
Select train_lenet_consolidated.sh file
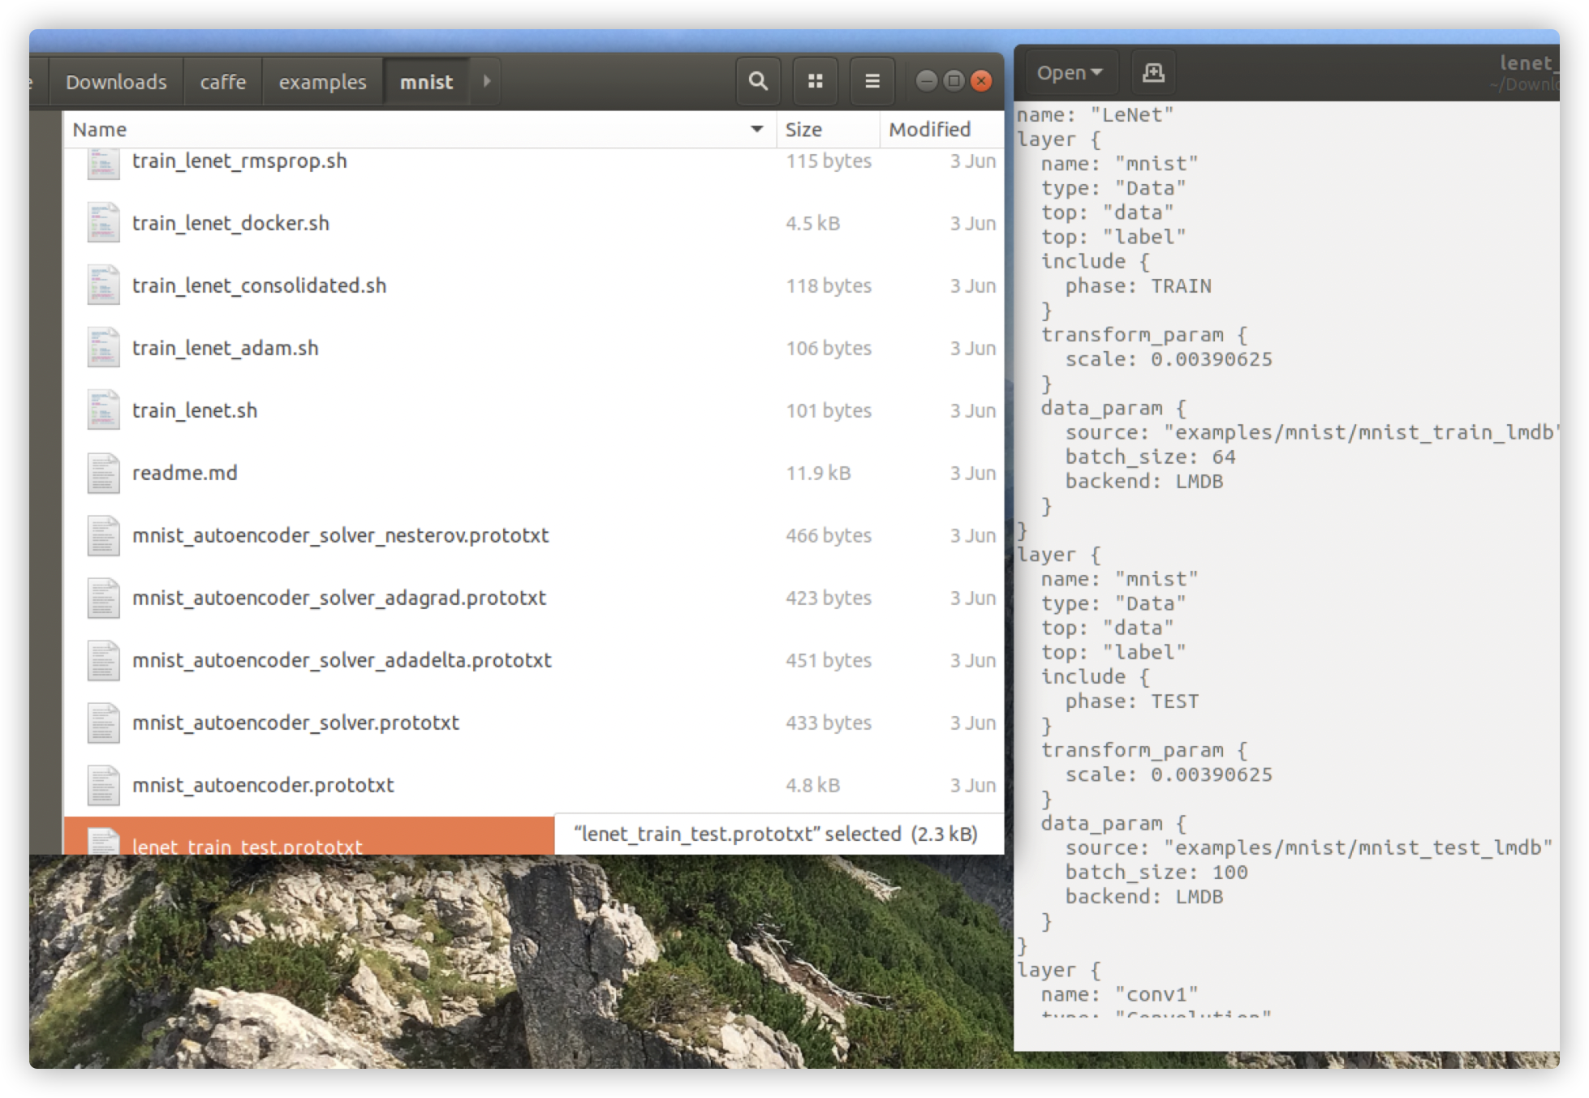[259, 286]
